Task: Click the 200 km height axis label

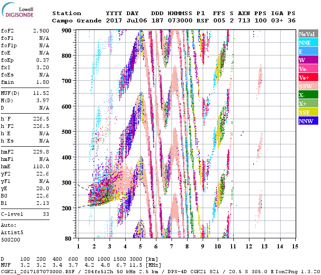Action: [66, 208]
